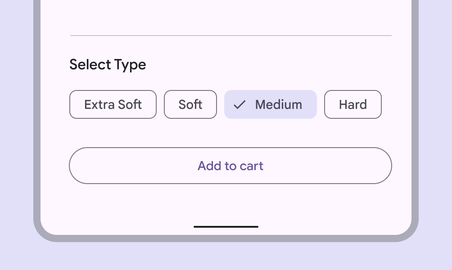The image size is (452, 270).
Task: Choose the Soft type chip
Action: click(190, 104)
